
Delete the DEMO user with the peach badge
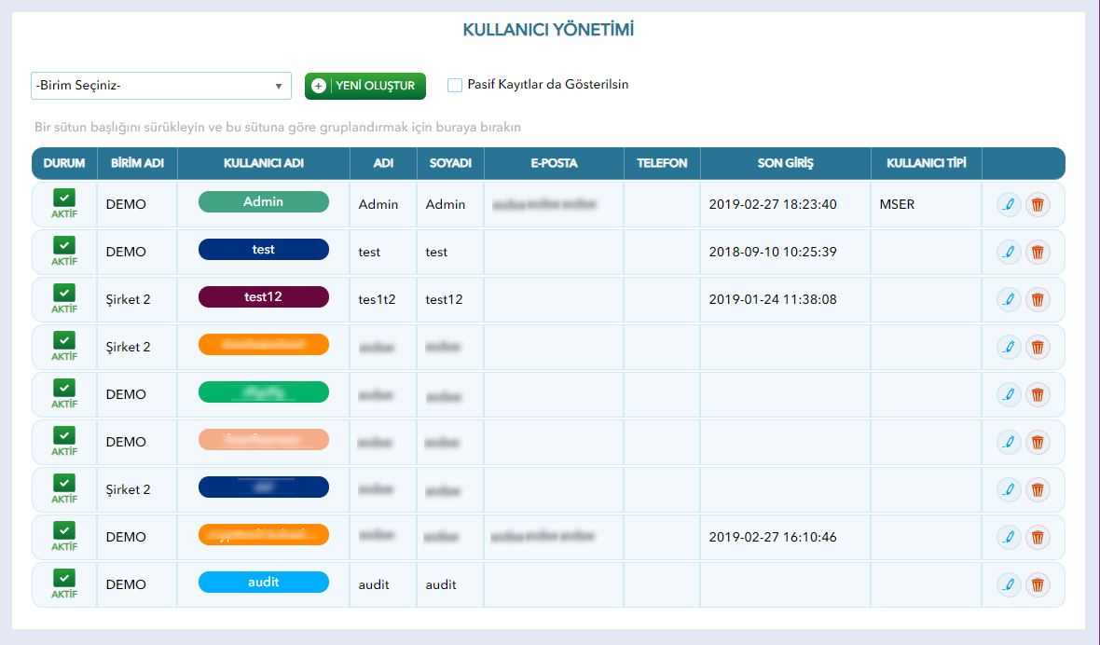(x=1038, y=443)
